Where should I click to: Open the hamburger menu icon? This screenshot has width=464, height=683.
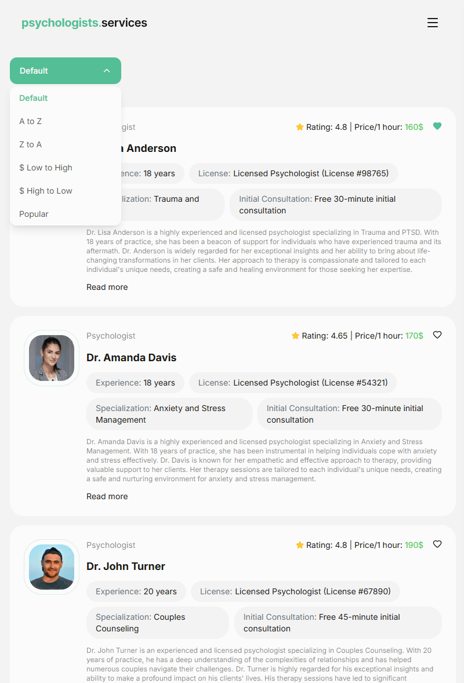coord(432,23)
